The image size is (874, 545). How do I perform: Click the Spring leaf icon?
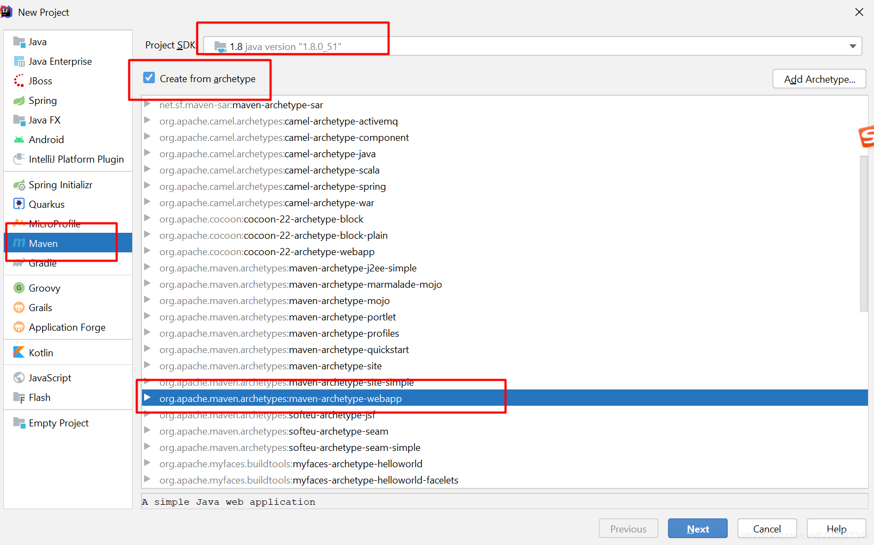[19, 101]
